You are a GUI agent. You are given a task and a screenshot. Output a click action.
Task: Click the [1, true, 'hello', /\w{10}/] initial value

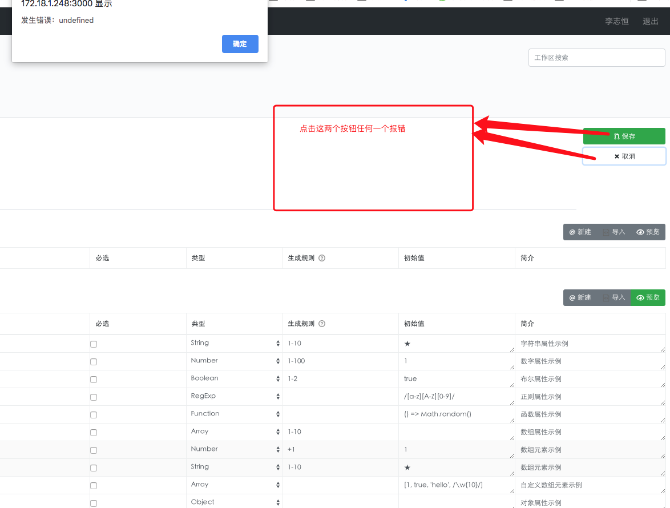457,485
